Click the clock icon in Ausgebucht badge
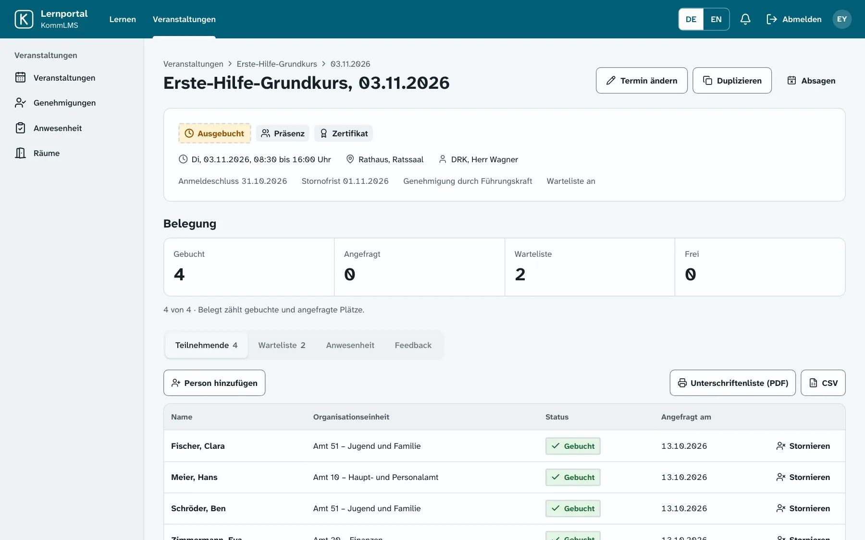This screenshot has height=540, width=865. click(189, 133)
